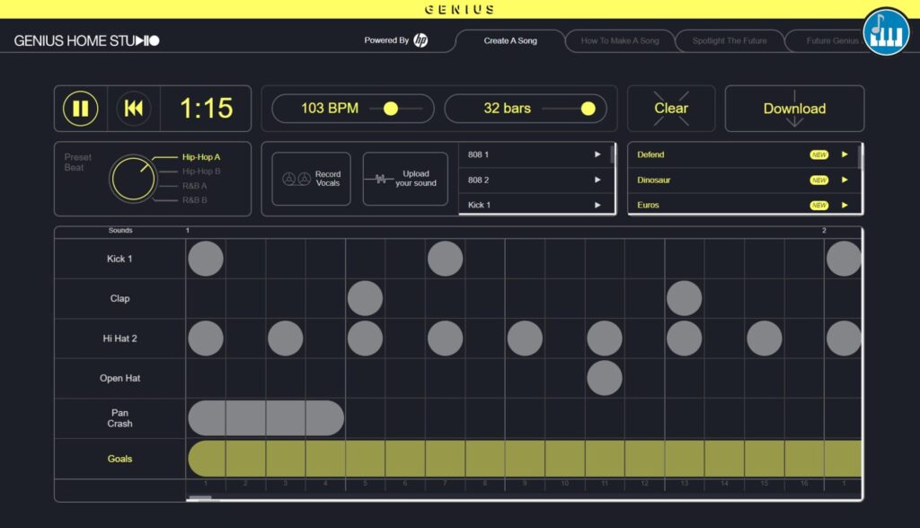920x528 pixels.
Task: Toggle Hi Hat 2 note on step 3
Action: pos(285,339)
